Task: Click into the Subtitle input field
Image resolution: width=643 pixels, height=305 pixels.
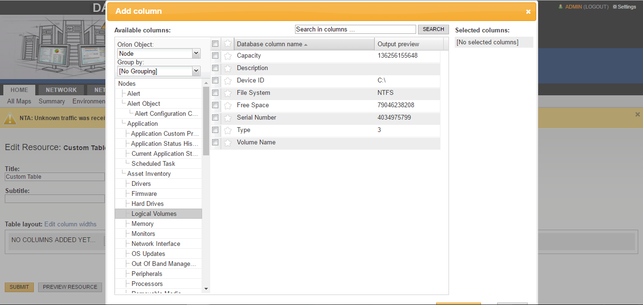Action: pos(55,199)
